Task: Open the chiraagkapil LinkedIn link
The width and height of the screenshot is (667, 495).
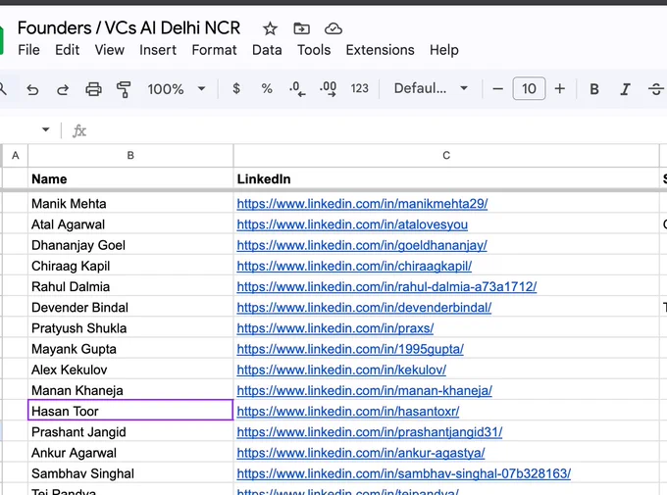Action: coord(354,267)
